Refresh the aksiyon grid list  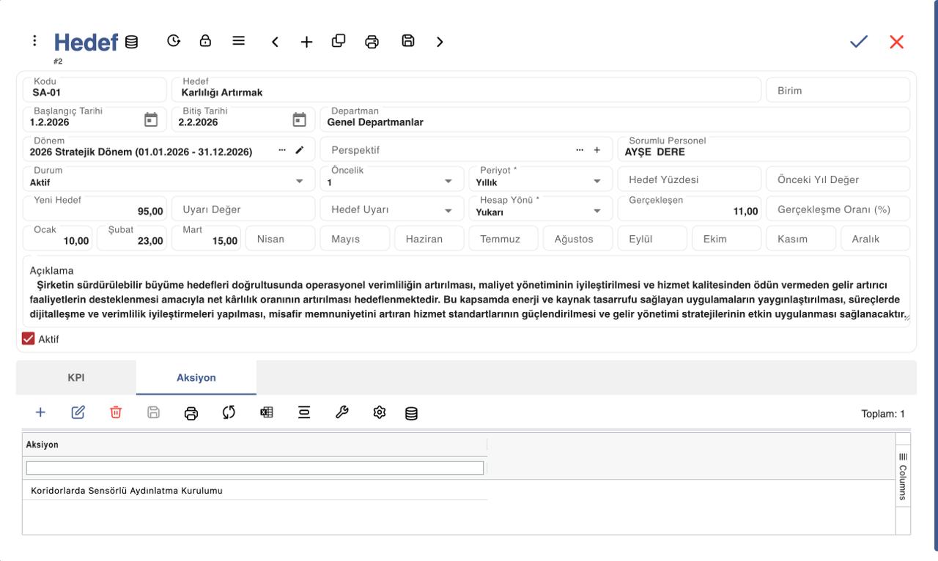229,412
